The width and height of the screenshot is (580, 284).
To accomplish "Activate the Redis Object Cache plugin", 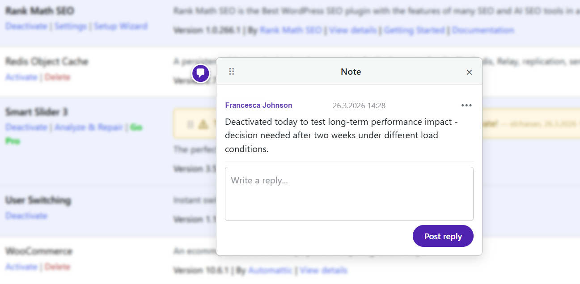I will point(21,77).
